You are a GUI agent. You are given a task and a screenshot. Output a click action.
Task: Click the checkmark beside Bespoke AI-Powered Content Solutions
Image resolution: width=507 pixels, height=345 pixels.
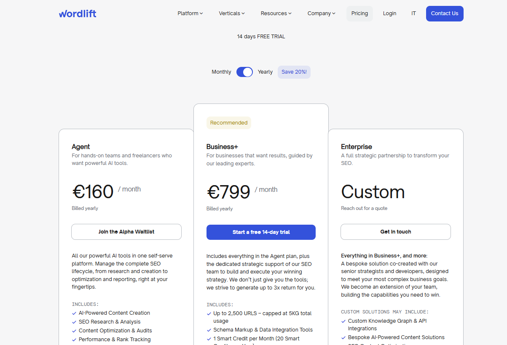[343, 337]
